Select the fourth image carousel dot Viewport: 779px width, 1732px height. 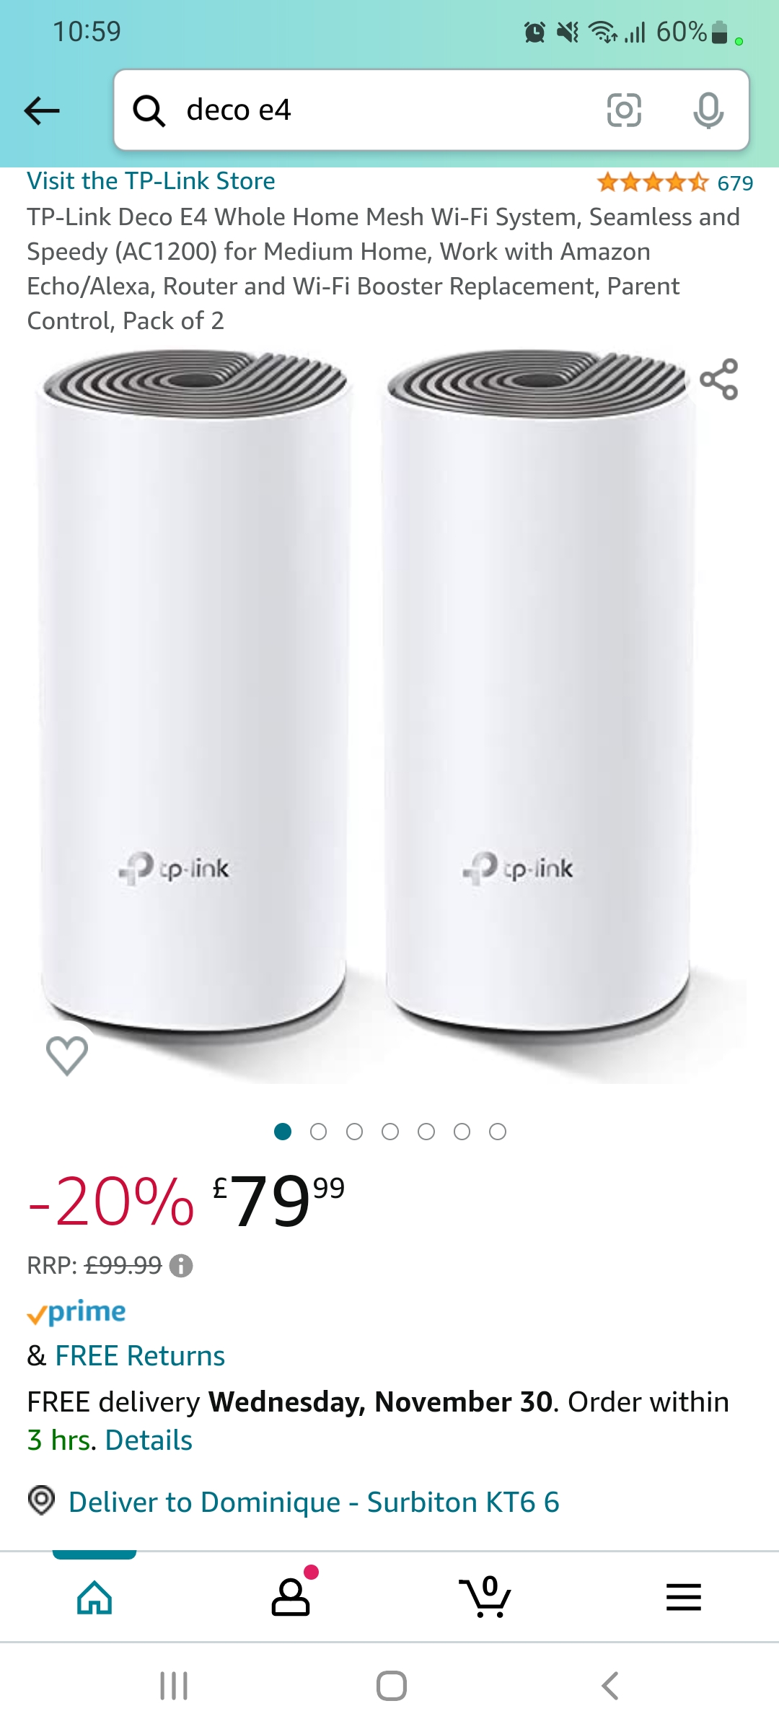pyautogui.click(x=390, y=1132)
